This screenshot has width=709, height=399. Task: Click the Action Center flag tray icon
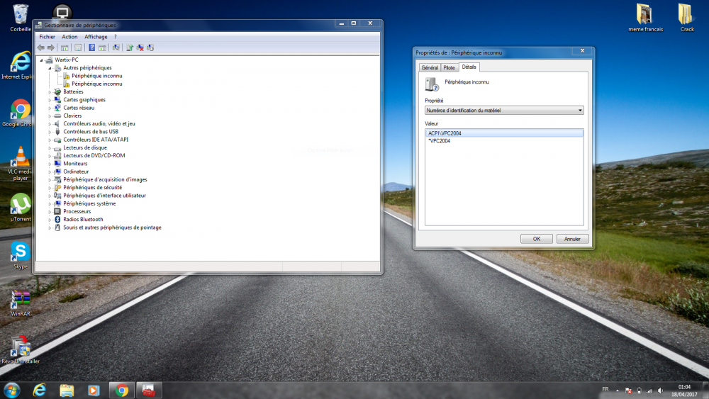pyautogui.click(x=628, y=390)
